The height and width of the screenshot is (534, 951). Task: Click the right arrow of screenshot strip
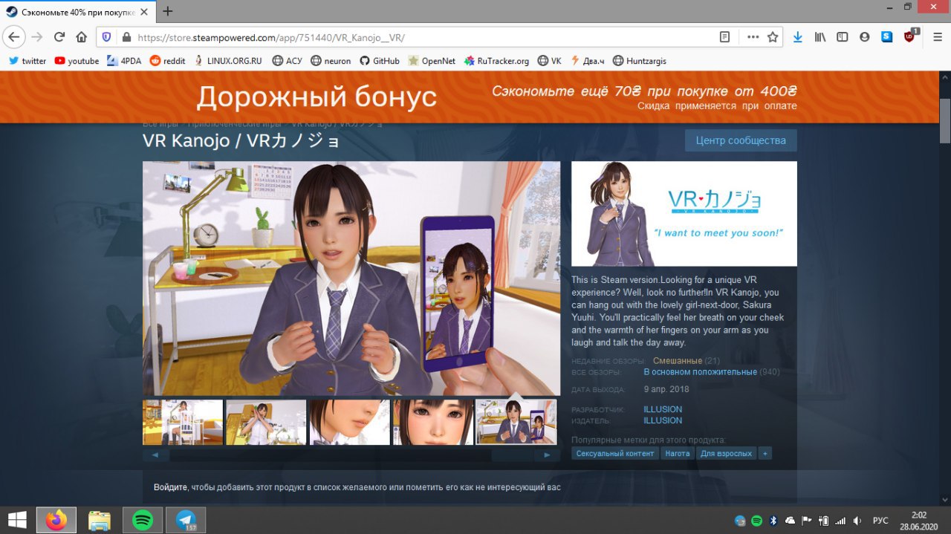coord(548,455)
